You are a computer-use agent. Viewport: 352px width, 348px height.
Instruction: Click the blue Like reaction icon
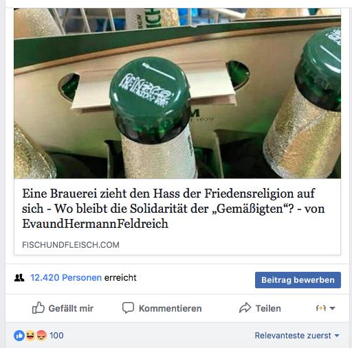point(19,336)
